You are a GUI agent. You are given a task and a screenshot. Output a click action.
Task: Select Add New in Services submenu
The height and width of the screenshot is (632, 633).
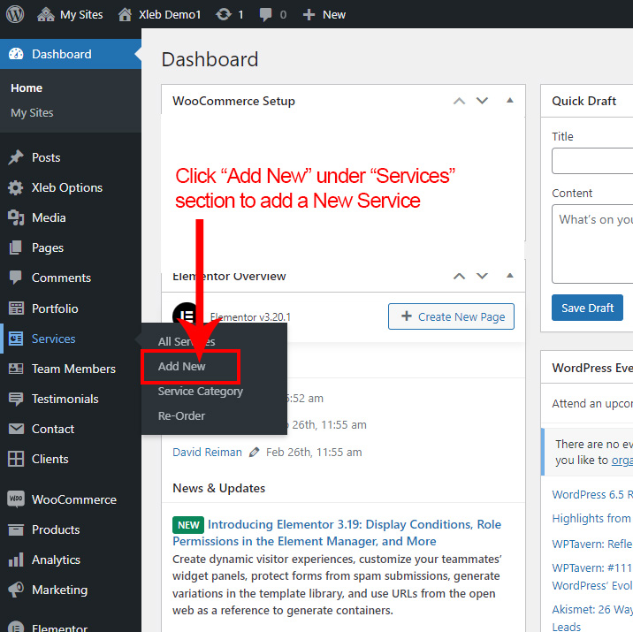182,366
